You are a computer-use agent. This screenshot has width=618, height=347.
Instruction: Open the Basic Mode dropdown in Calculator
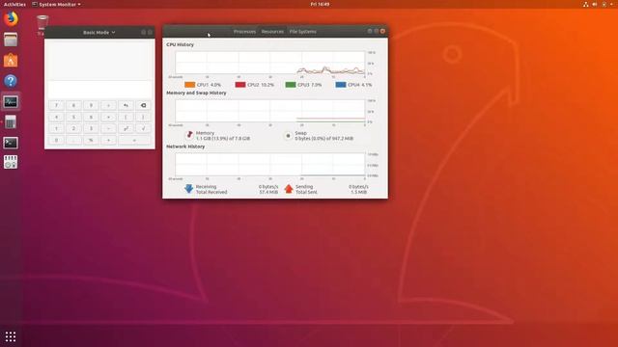98,32
